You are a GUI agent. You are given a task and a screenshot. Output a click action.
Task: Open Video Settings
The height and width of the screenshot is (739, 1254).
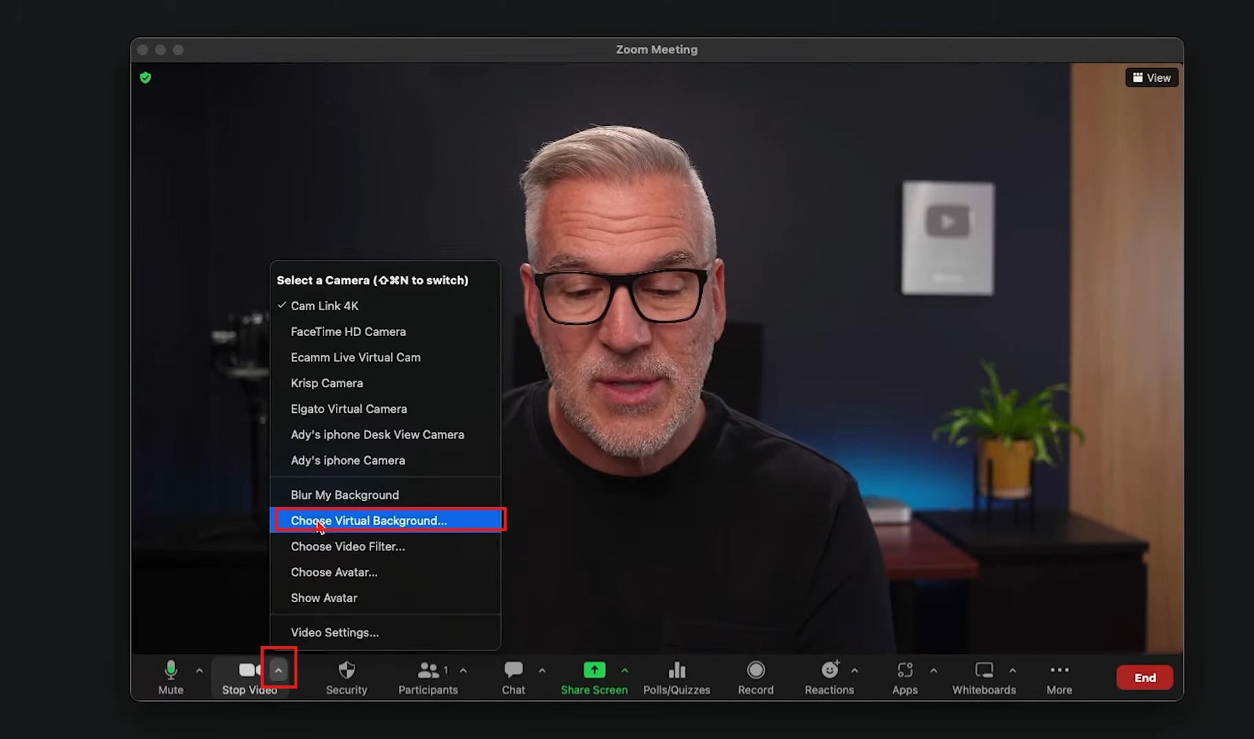click(x=385, y=632)
